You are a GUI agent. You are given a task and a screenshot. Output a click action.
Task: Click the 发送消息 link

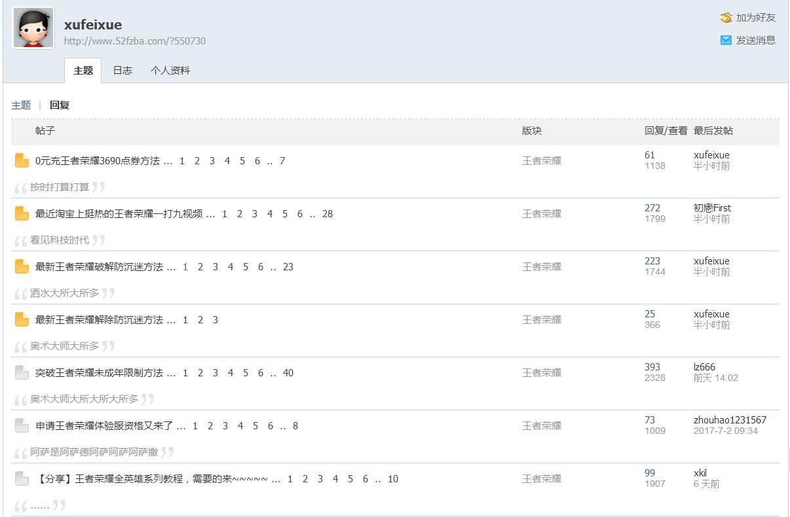755,40
